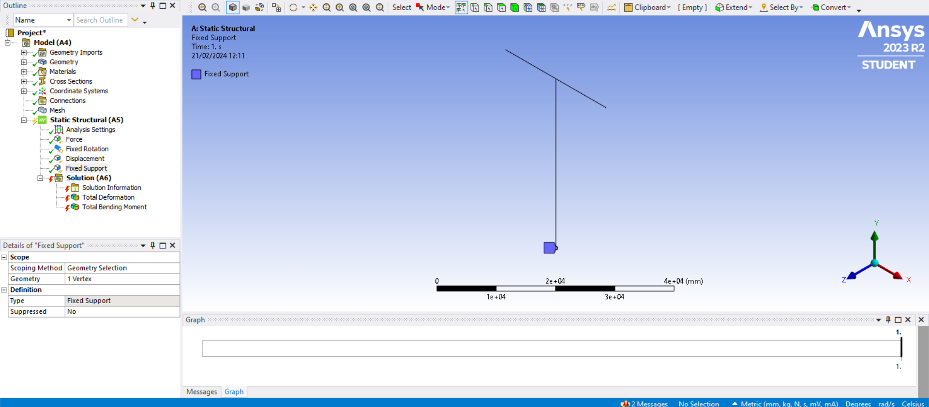The width and height of the screenshot is (929, 407).
Task: Switch to the Graph tab
Action: 234,392
